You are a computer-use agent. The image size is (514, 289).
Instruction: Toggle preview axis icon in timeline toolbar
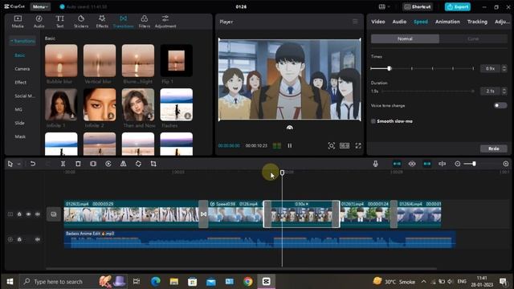[443, 164]
